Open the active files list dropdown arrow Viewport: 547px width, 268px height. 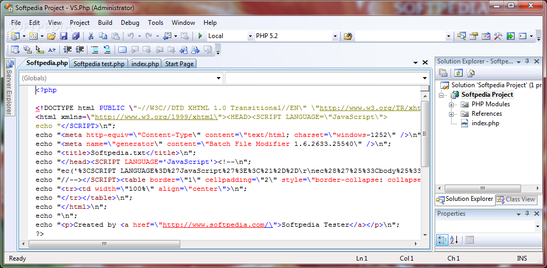pos(415,63)
